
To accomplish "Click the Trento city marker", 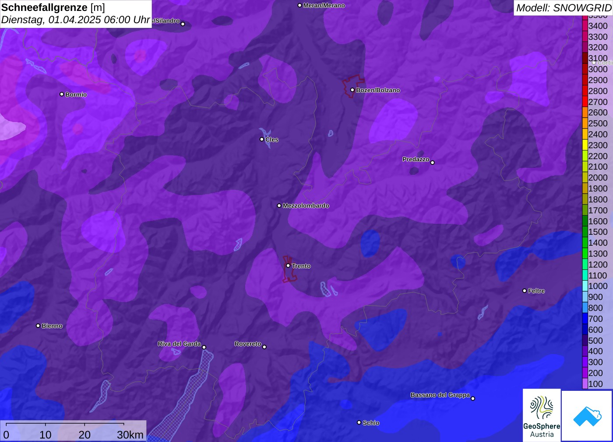I will tap(288, 265).
